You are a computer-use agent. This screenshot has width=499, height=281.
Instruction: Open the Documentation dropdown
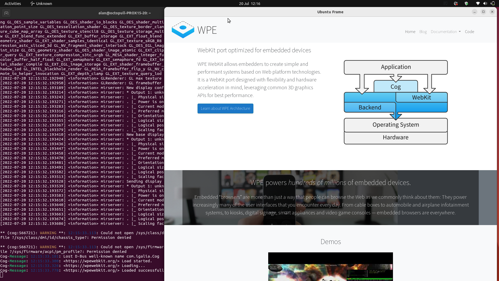[445, 31]
